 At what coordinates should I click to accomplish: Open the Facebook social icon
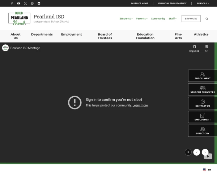click(x=12, y=3)
